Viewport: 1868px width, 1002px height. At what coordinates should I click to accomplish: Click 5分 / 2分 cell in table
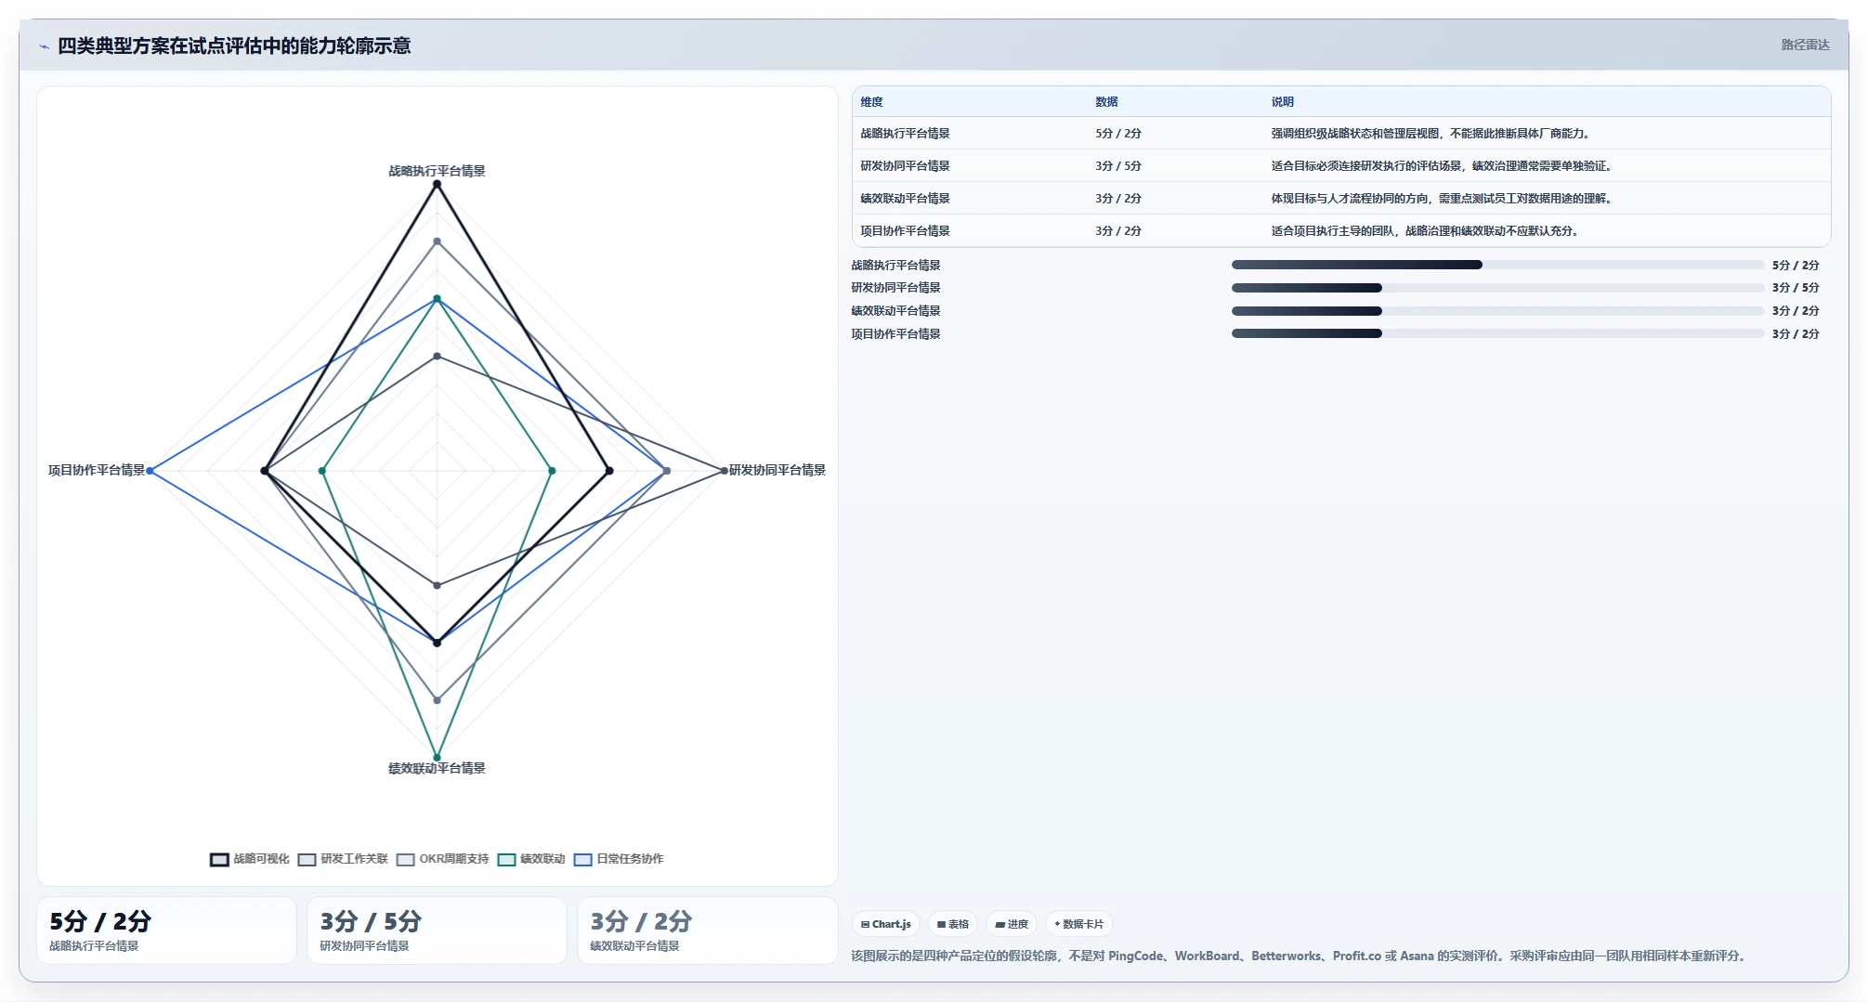(x=1118, y=134)
